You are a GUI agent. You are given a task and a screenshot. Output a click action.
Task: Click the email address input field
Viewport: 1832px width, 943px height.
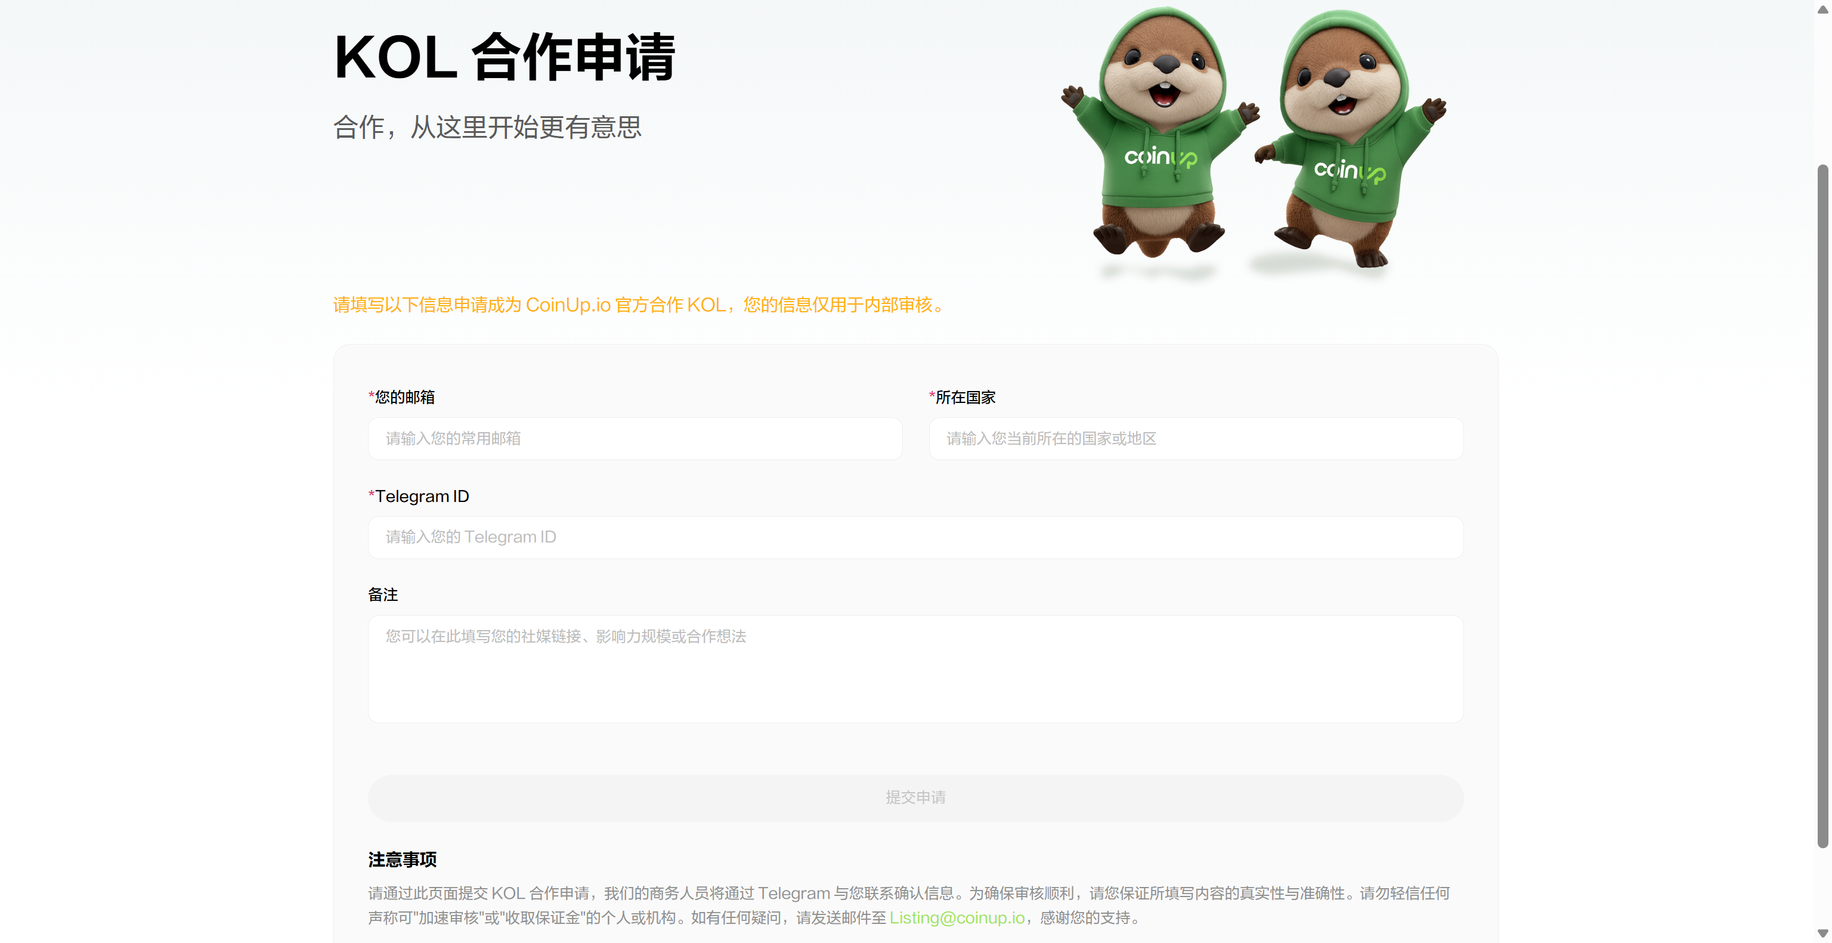pos(635,439)
